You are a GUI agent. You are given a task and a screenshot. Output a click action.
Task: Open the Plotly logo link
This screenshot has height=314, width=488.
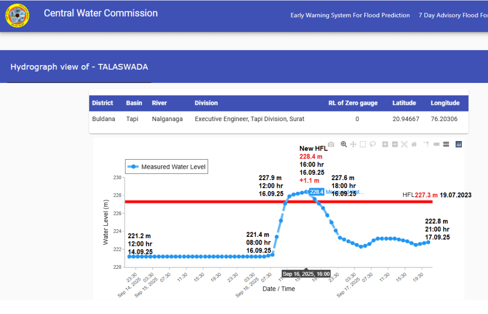click(459, 144)
